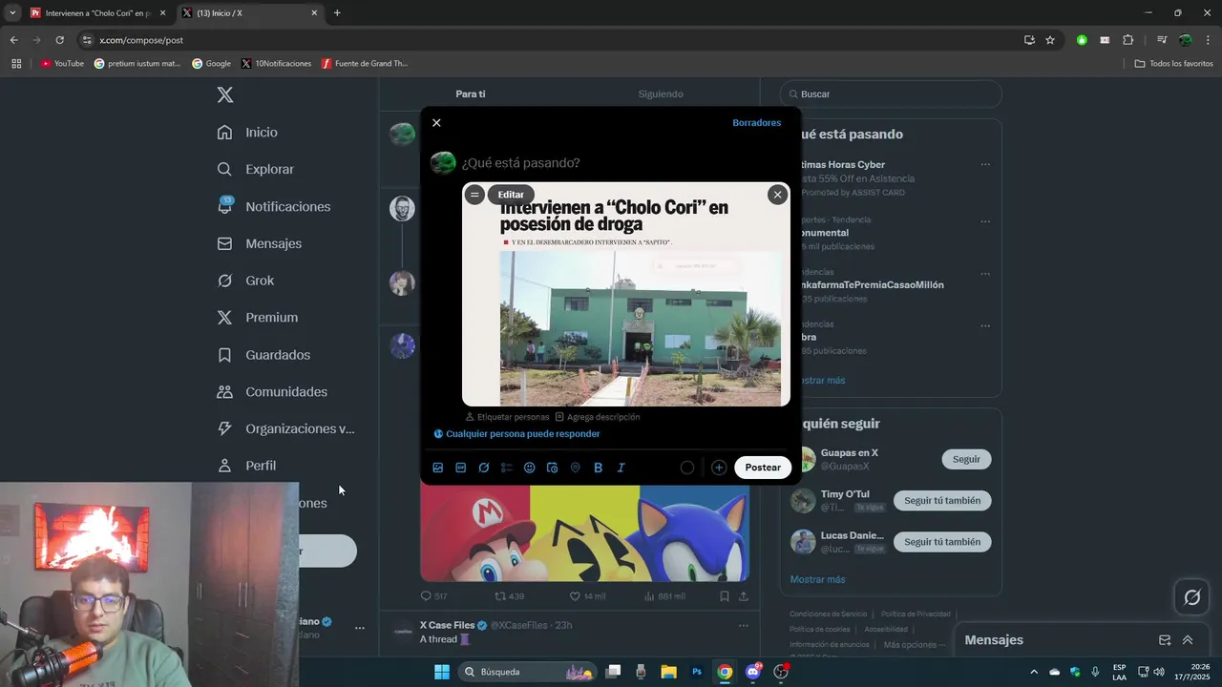This screenshot has width=1222, height=687.
Task: Click the schedule post icon
Action: tap(552, 468)
